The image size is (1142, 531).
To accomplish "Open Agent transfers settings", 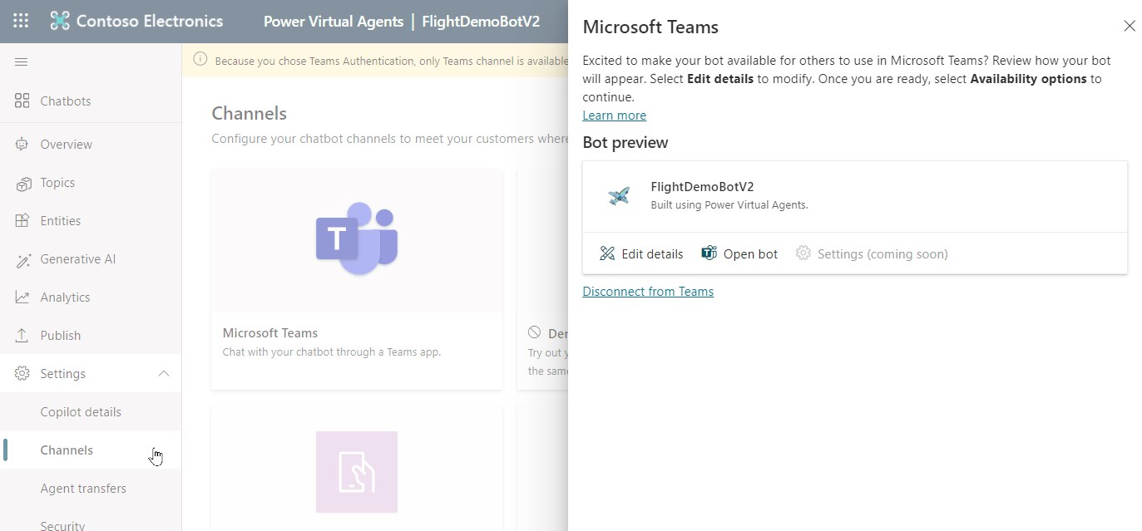I will point(83,489).
